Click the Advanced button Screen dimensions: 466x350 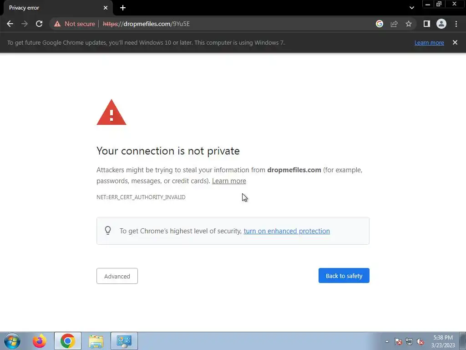point(117,276)
